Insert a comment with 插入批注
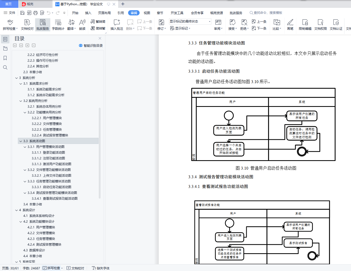Image resolution: width=351 pixels, height=271 pixels. 117,25
